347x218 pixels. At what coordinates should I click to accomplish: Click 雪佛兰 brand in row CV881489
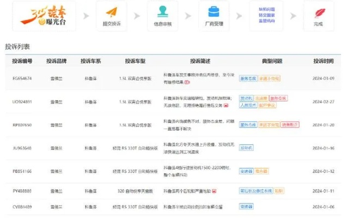(x=57, y=207)
